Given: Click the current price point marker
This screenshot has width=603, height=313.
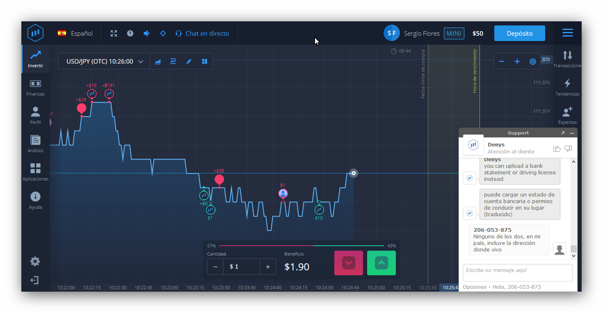Looking at the screenshot, I should tap(354, 173).
